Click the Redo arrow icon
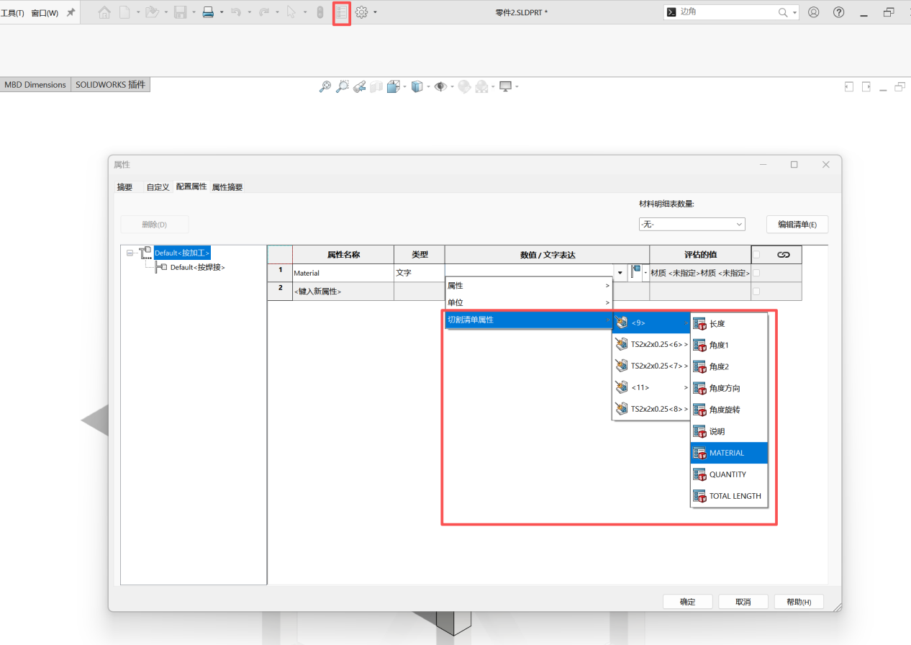The image size is (911, 645). [x=263, y=12]
